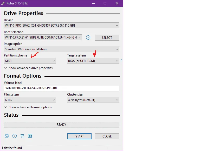Click the Cluster size label

pos(75,95)
